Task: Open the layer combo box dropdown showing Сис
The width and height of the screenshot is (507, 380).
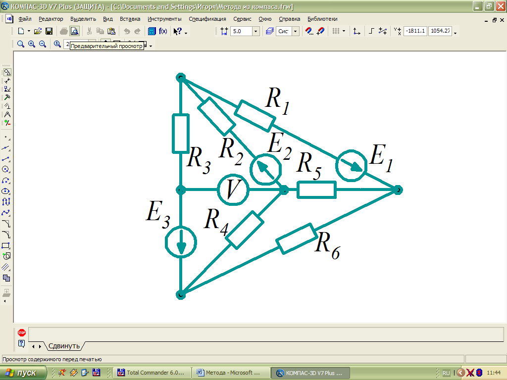Action: (x=295, y=31)
